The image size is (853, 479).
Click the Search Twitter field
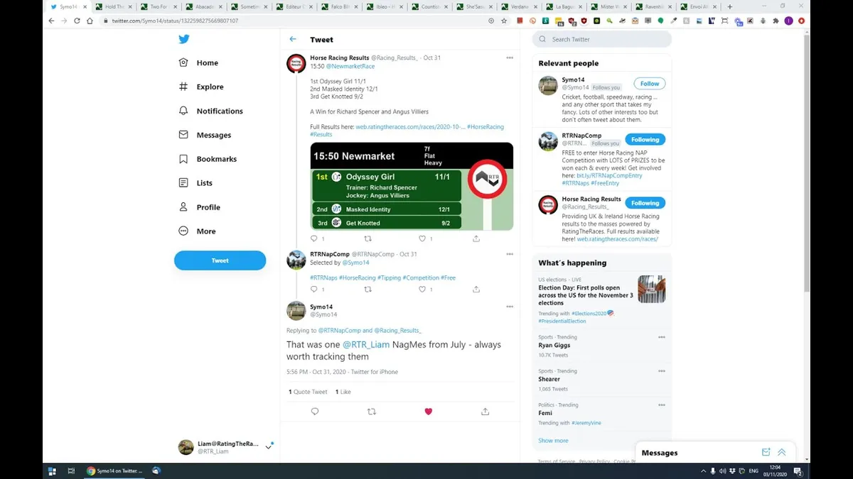tap(602, 39)
